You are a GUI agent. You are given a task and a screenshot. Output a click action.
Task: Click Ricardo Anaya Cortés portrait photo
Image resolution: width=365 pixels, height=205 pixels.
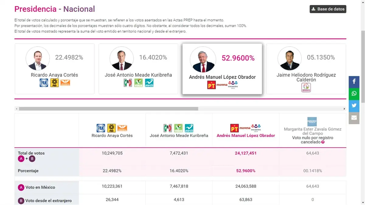pyautogui.click(x=38, y=58)
